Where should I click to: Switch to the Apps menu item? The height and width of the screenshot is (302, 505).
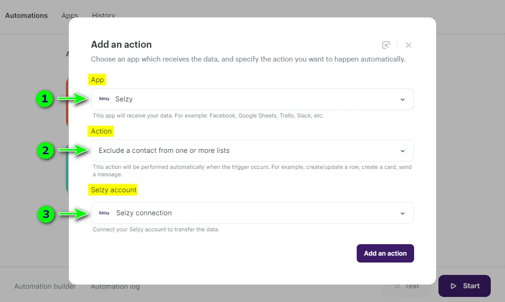click(x=69, y=15)
